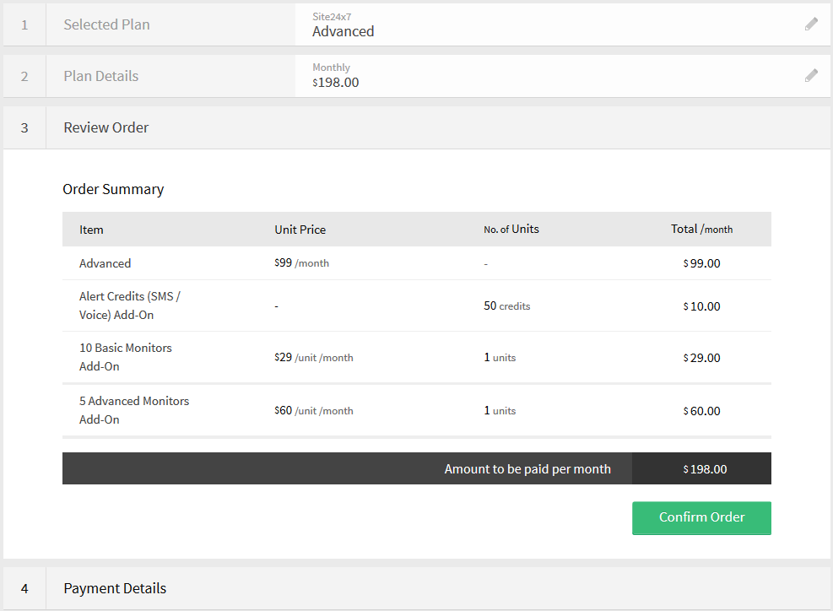
Task: Select the Alert Credits (SMS / Voice) Add-On row
Action: point(129,305)
